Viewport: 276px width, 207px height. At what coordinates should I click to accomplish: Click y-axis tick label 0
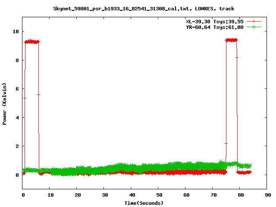pos(17,175)
